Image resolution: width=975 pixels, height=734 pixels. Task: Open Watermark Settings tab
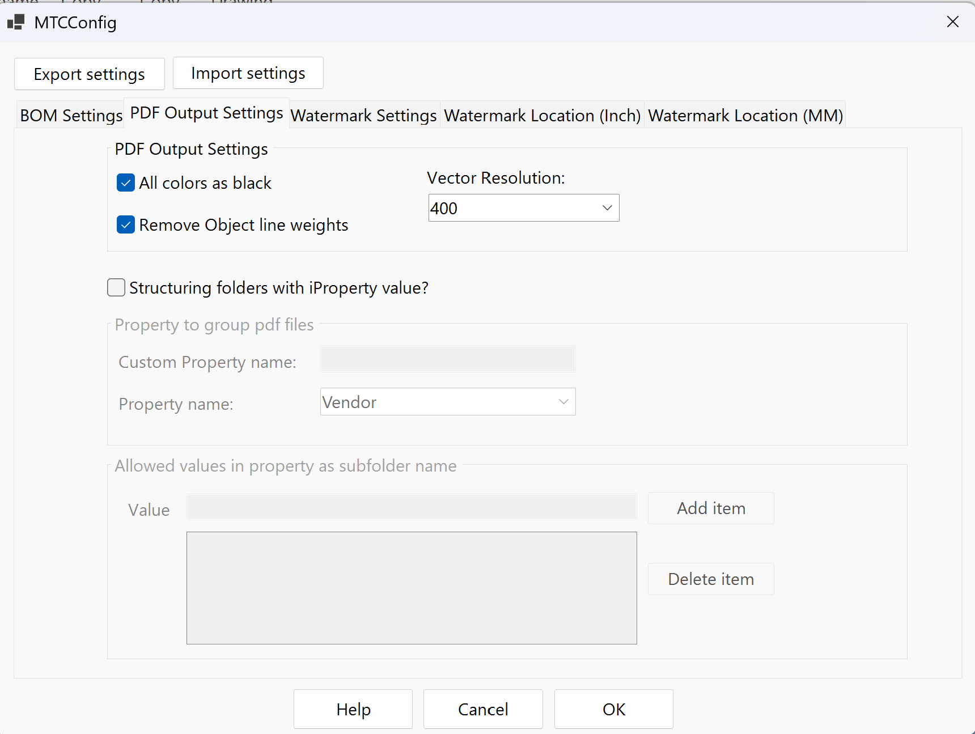[363, 115]
